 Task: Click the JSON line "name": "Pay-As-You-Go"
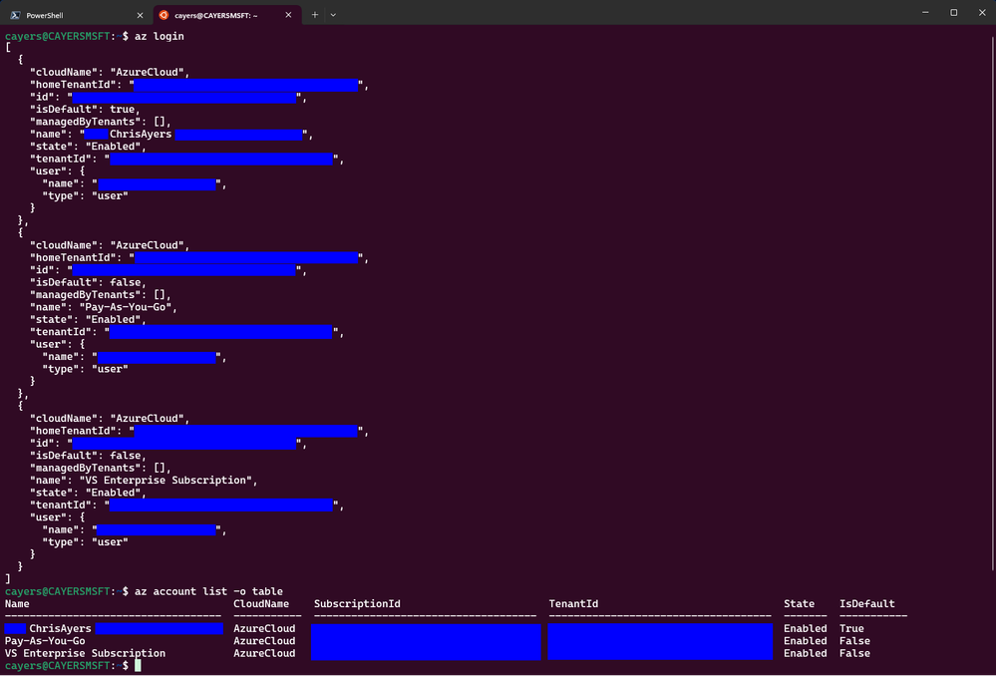[x=104, y=307]
